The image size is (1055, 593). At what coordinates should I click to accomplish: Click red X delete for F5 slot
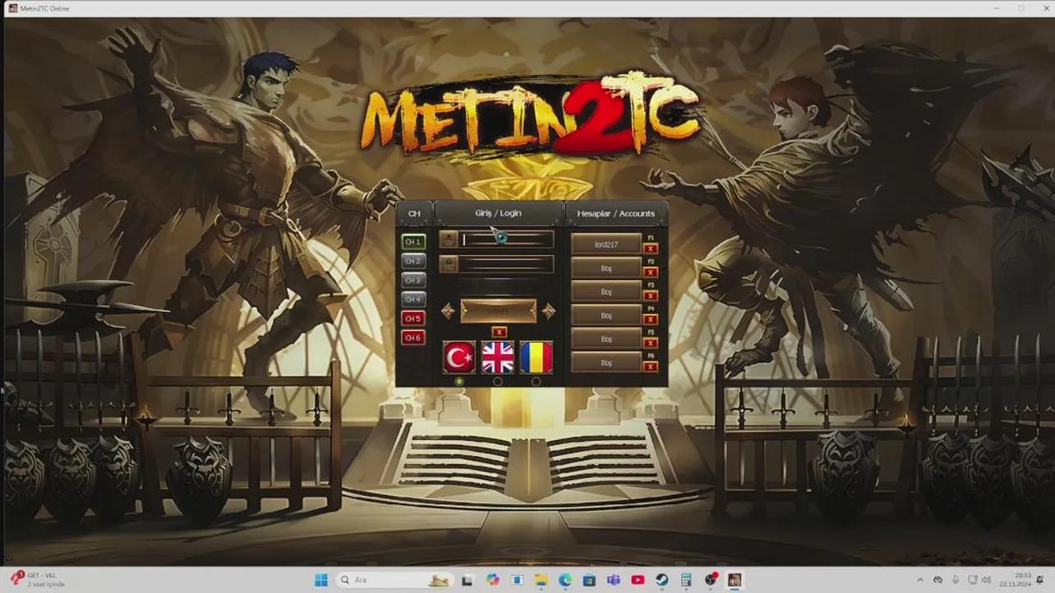click(651, 343)
